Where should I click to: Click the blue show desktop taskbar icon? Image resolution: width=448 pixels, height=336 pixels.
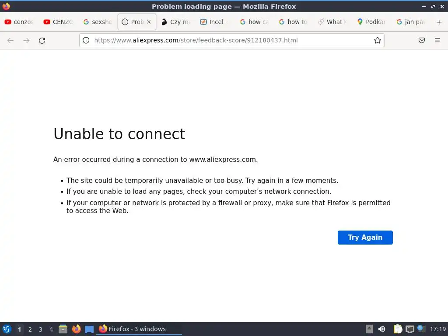tap(89, 329)
